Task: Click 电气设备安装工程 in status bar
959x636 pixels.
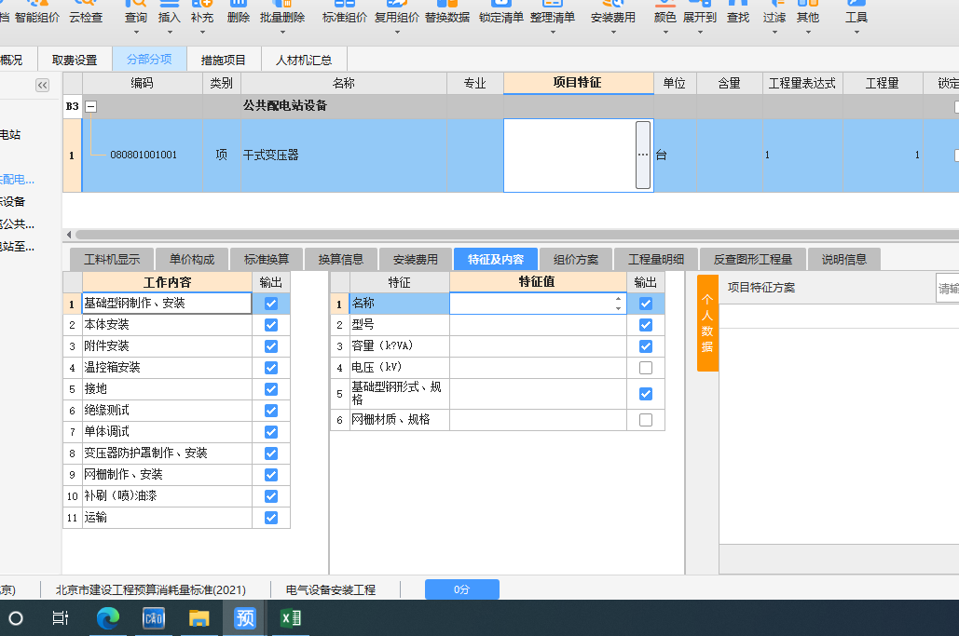Action: [x=331, y=590]
